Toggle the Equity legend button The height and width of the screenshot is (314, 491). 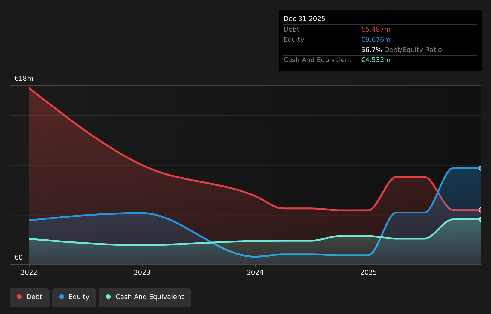click(74, 298)
